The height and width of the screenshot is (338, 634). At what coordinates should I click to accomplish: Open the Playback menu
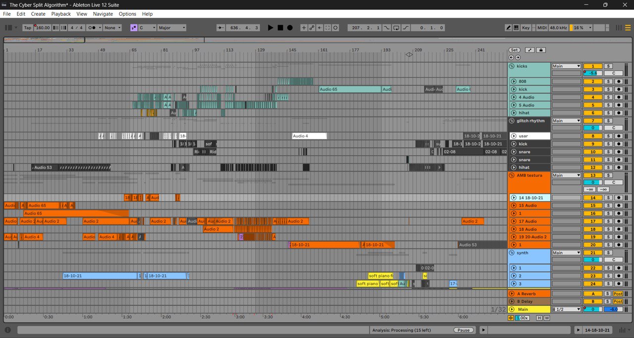(x=61, y=14)
